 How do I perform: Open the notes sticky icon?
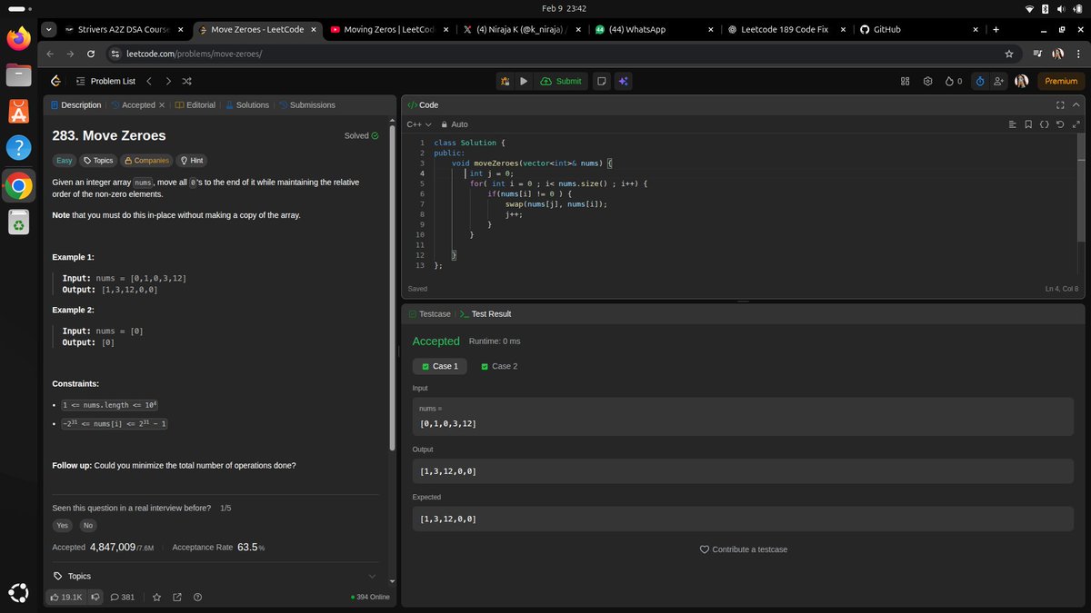[601, 81]
